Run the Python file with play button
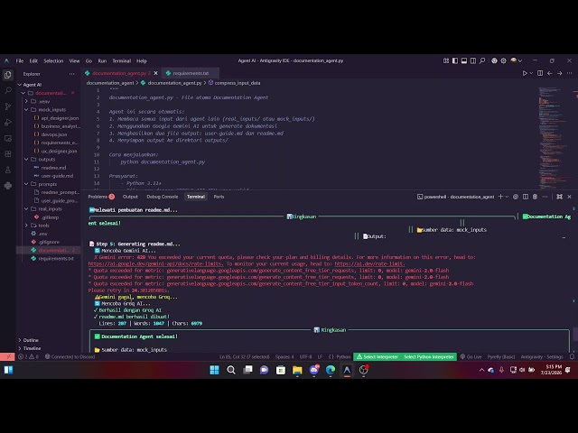 [525, 73]
